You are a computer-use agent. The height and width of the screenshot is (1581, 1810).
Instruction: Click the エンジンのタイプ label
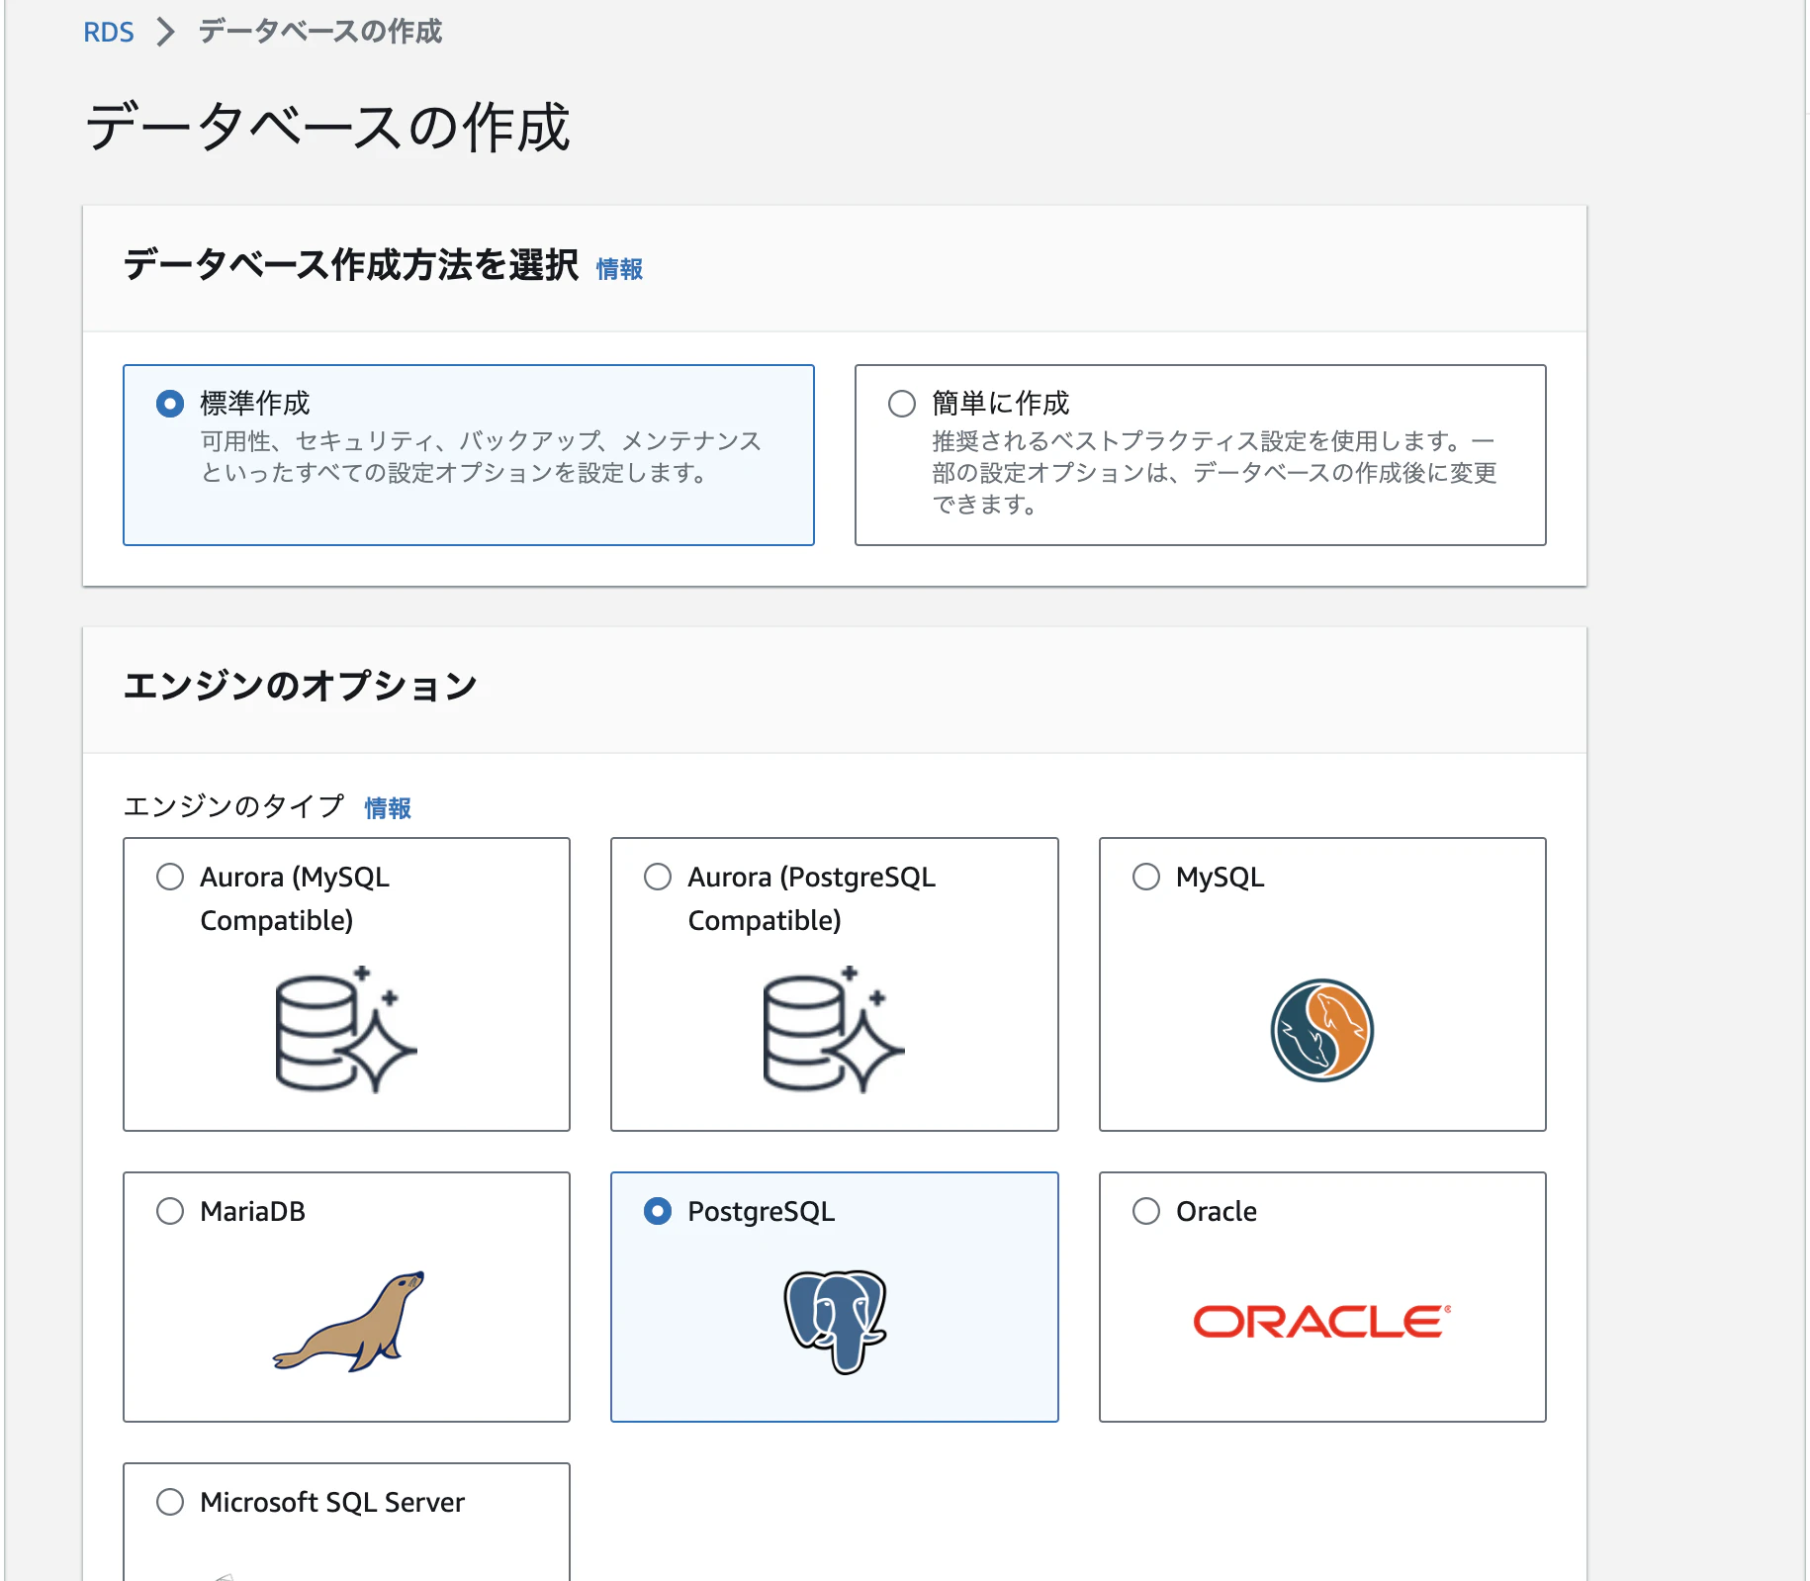pos(233,806)
